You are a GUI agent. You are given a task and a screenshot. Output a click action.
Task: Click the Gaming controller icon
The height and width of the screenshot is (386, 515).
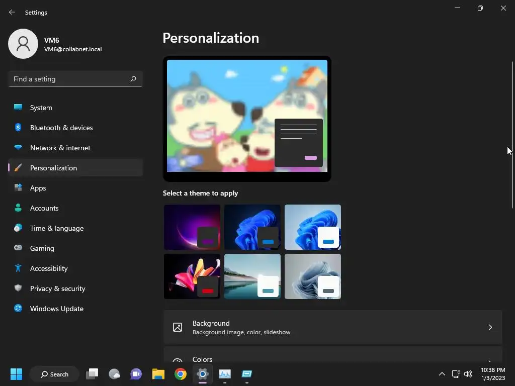coord(18,248)
